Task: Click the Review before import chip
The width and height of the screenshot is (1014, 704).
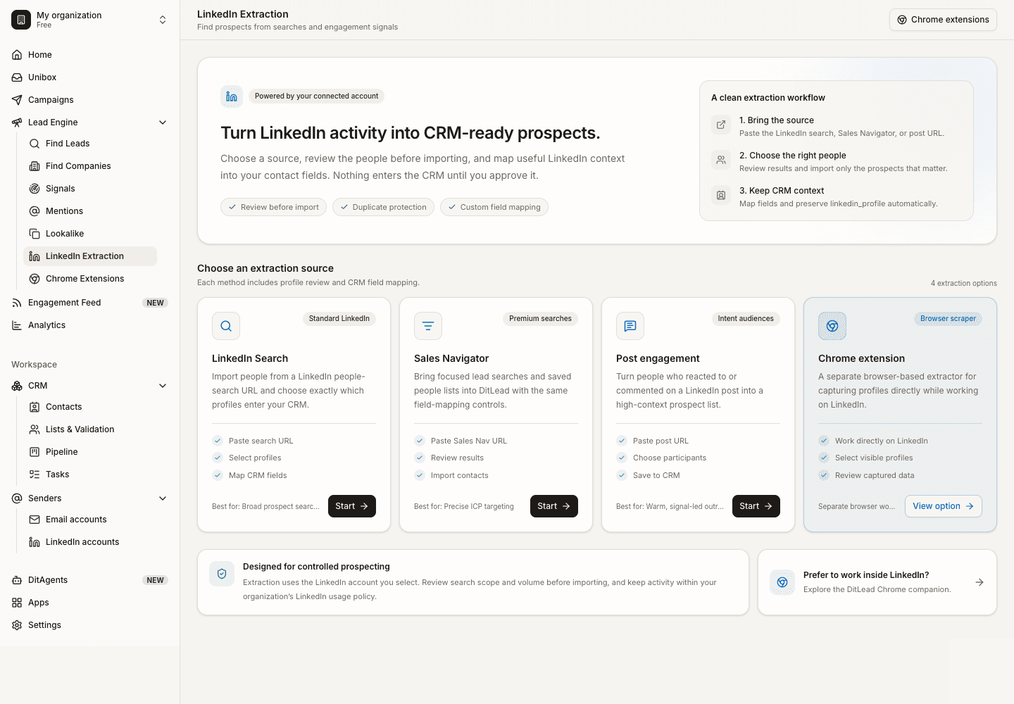Action: (x=273, y=207)
